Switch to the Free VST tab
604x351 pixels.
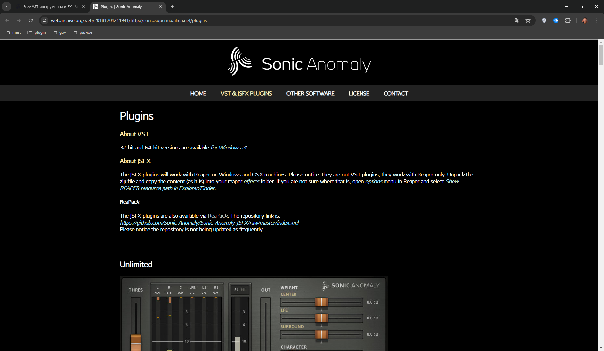50,6
